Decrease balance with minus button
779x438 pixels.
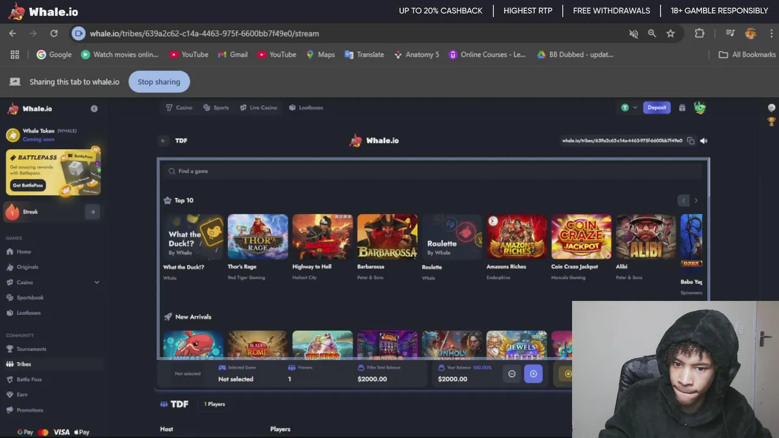coord(512,374)
